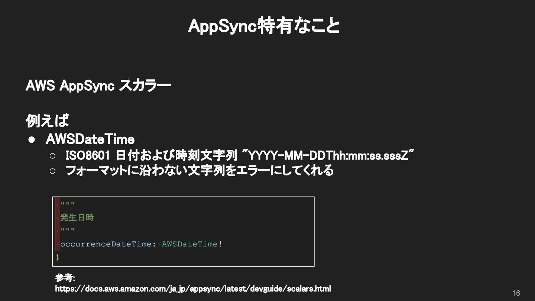This screenshot has width=535, height=301.
Task: Click the line "フォーマットに沿わない文字列をエラーにしてくれる"
Action: coord(200,171)
